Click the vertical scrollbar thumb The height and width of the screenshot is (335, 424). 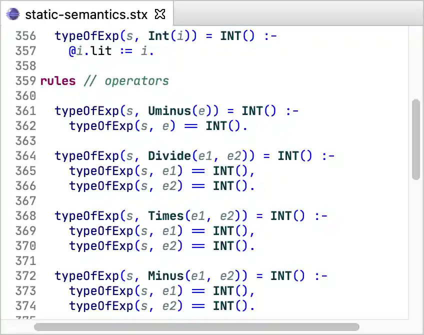(416, 138)
